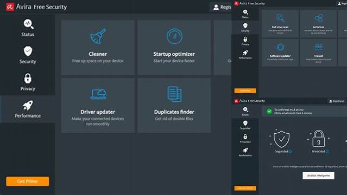Click Register in top-right window header

tap(342, 4)
